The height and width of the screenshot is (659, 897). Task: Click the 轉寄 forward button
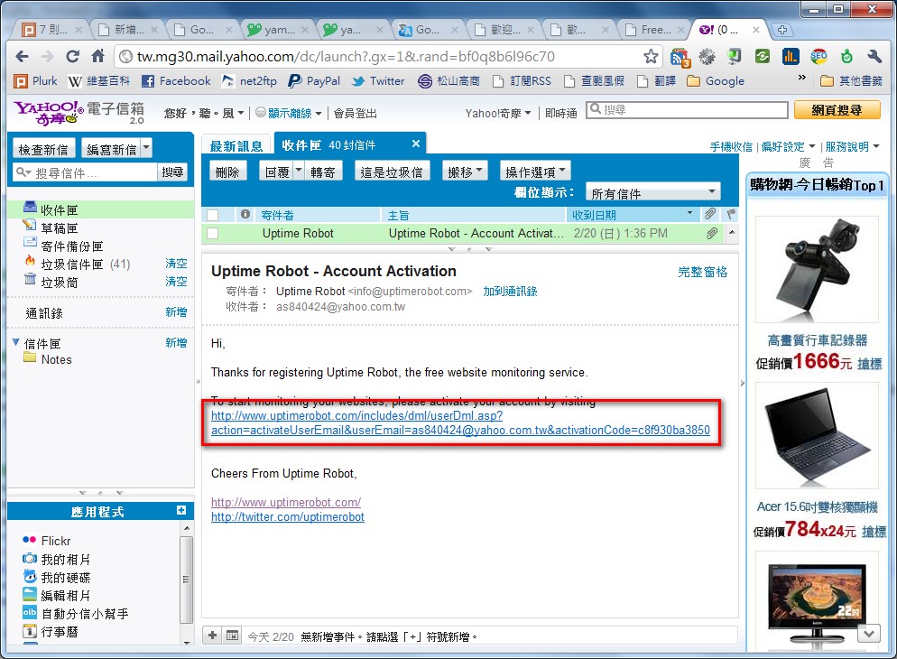pyautogui.click(x=323, y=172)
